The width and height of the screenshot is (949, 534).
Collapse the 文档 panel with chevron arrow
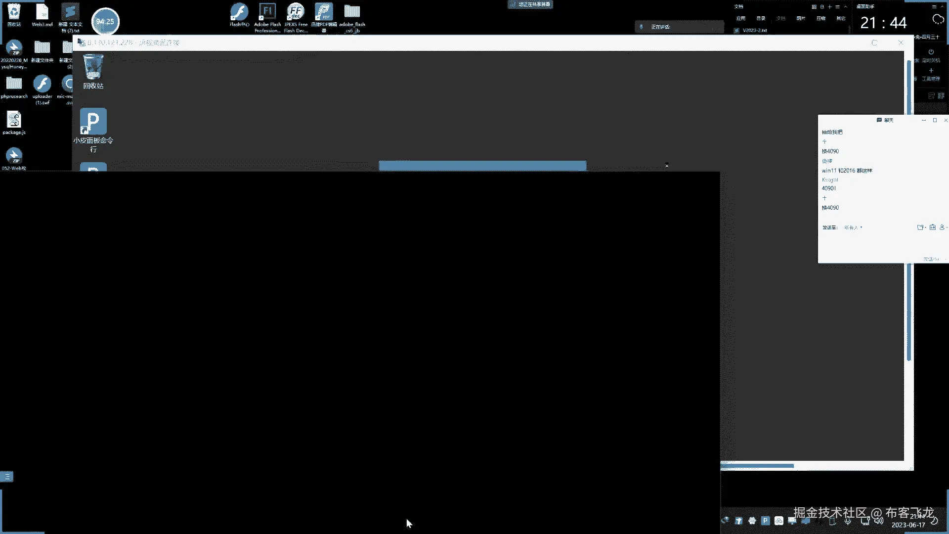pyautogui.click(x=846, y=7)
